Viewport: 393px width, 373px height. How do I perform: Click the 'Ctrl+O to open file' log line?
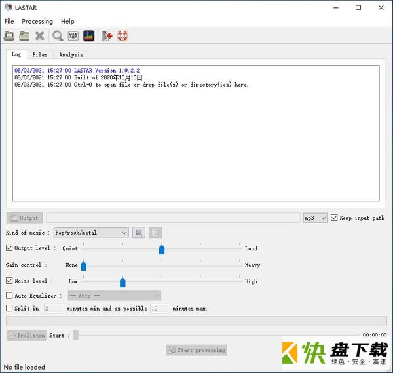tap(132, 85)
